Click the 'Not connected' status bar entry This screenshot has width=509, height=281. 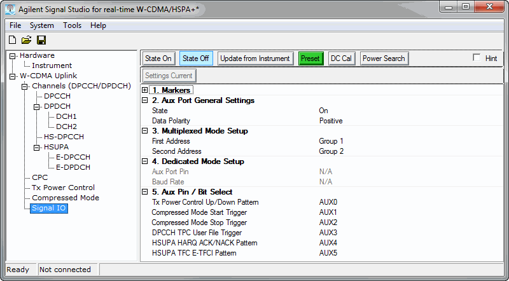coord(65,270)
